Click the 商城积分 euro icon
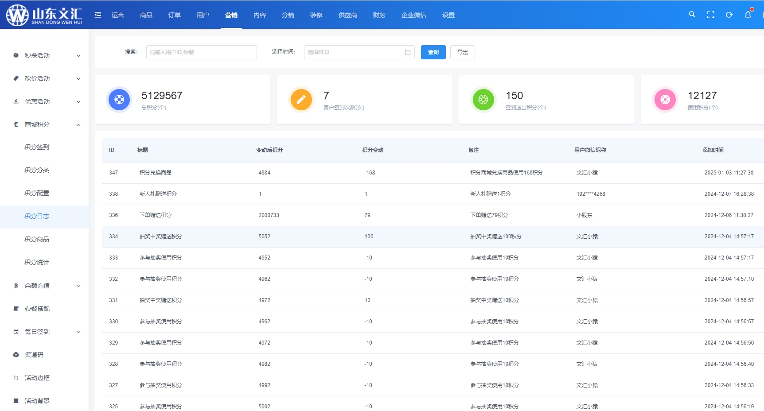The width and height of the screenshot is (764, 411). (16, 124)
